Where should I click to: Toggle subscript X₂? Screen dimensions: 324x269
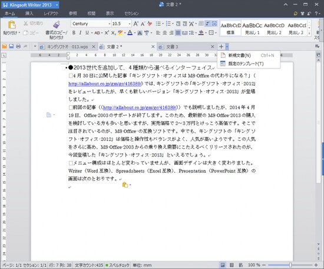[x=114, y=32]
